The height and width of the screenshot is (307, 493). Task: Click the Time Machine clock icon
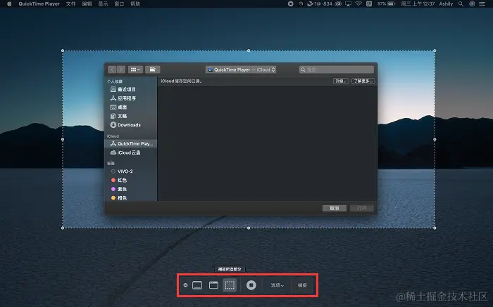pyautogui.click(x=301, y=4)
